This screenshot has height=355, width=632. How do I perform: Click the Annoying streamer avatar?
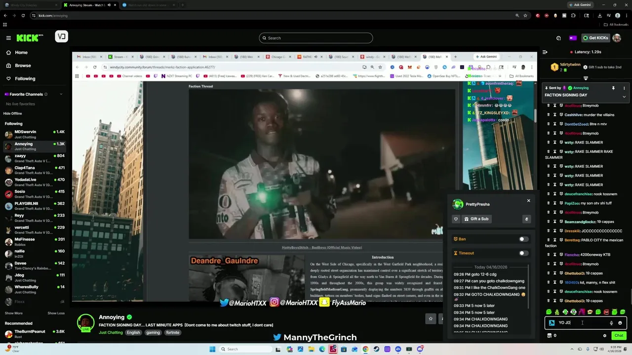tap(85, 322)
